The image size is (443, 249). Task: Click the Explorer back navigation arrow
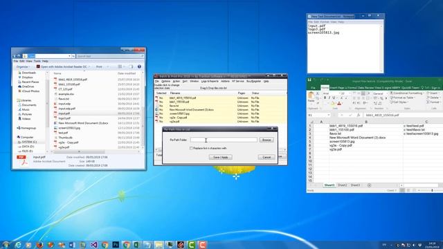pos(15,56)
